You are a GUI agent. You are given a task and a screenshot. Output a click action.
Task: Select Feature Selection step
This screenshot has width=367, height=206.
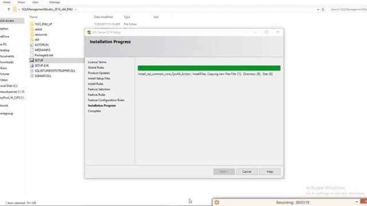[x=99, y=89]
